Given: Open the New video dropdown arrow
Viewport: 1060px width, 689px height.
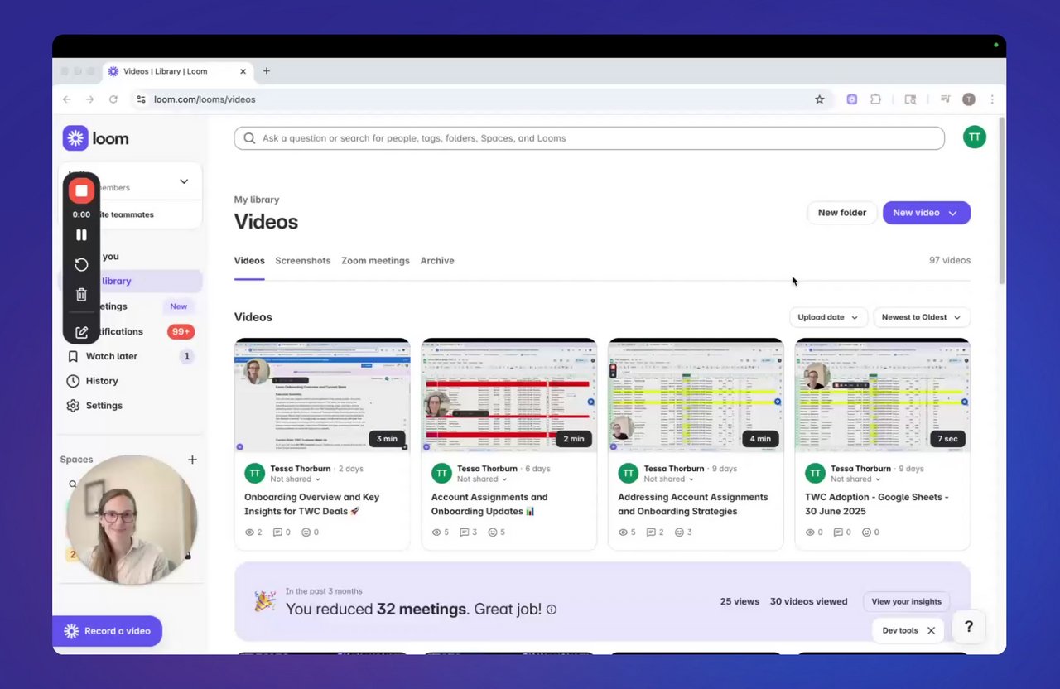Looking at the screenshot, I should (x=952, y=213).
